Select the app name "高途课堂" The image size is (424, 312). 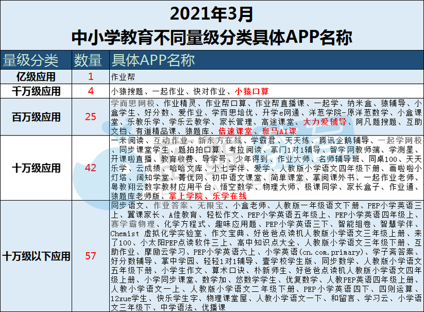coord(277,122)
